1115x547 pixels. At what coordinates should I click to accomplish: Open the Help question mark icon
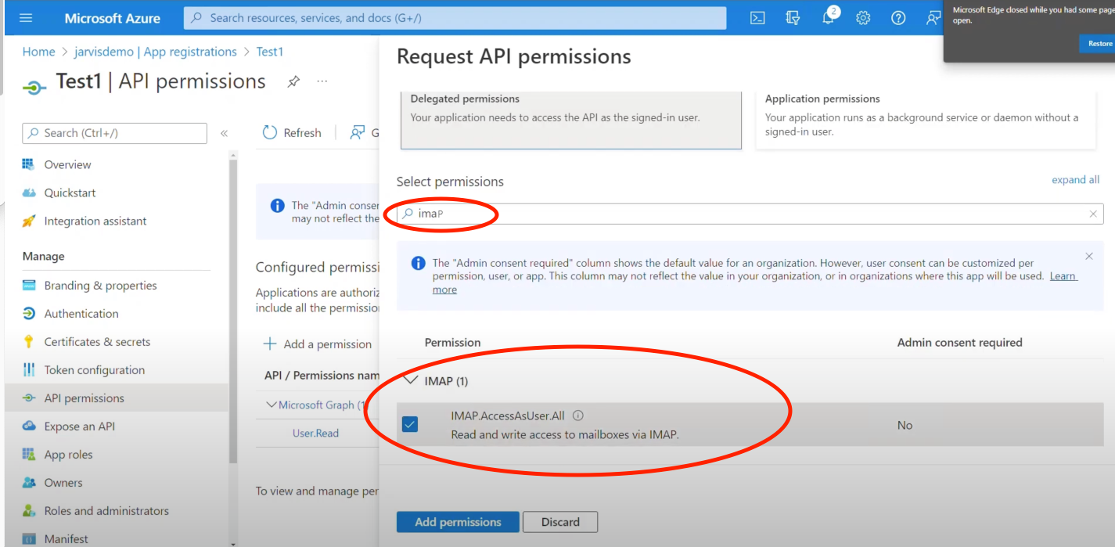pos(898,18)
